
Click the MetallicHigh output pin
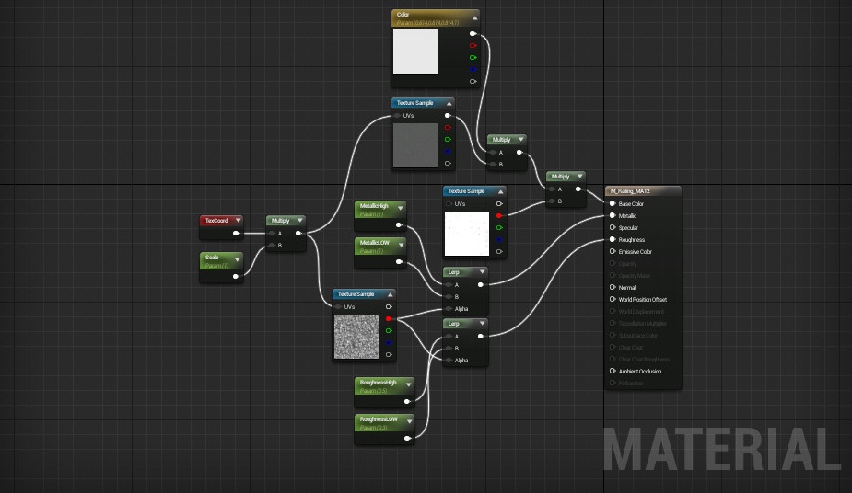[399, 225]
